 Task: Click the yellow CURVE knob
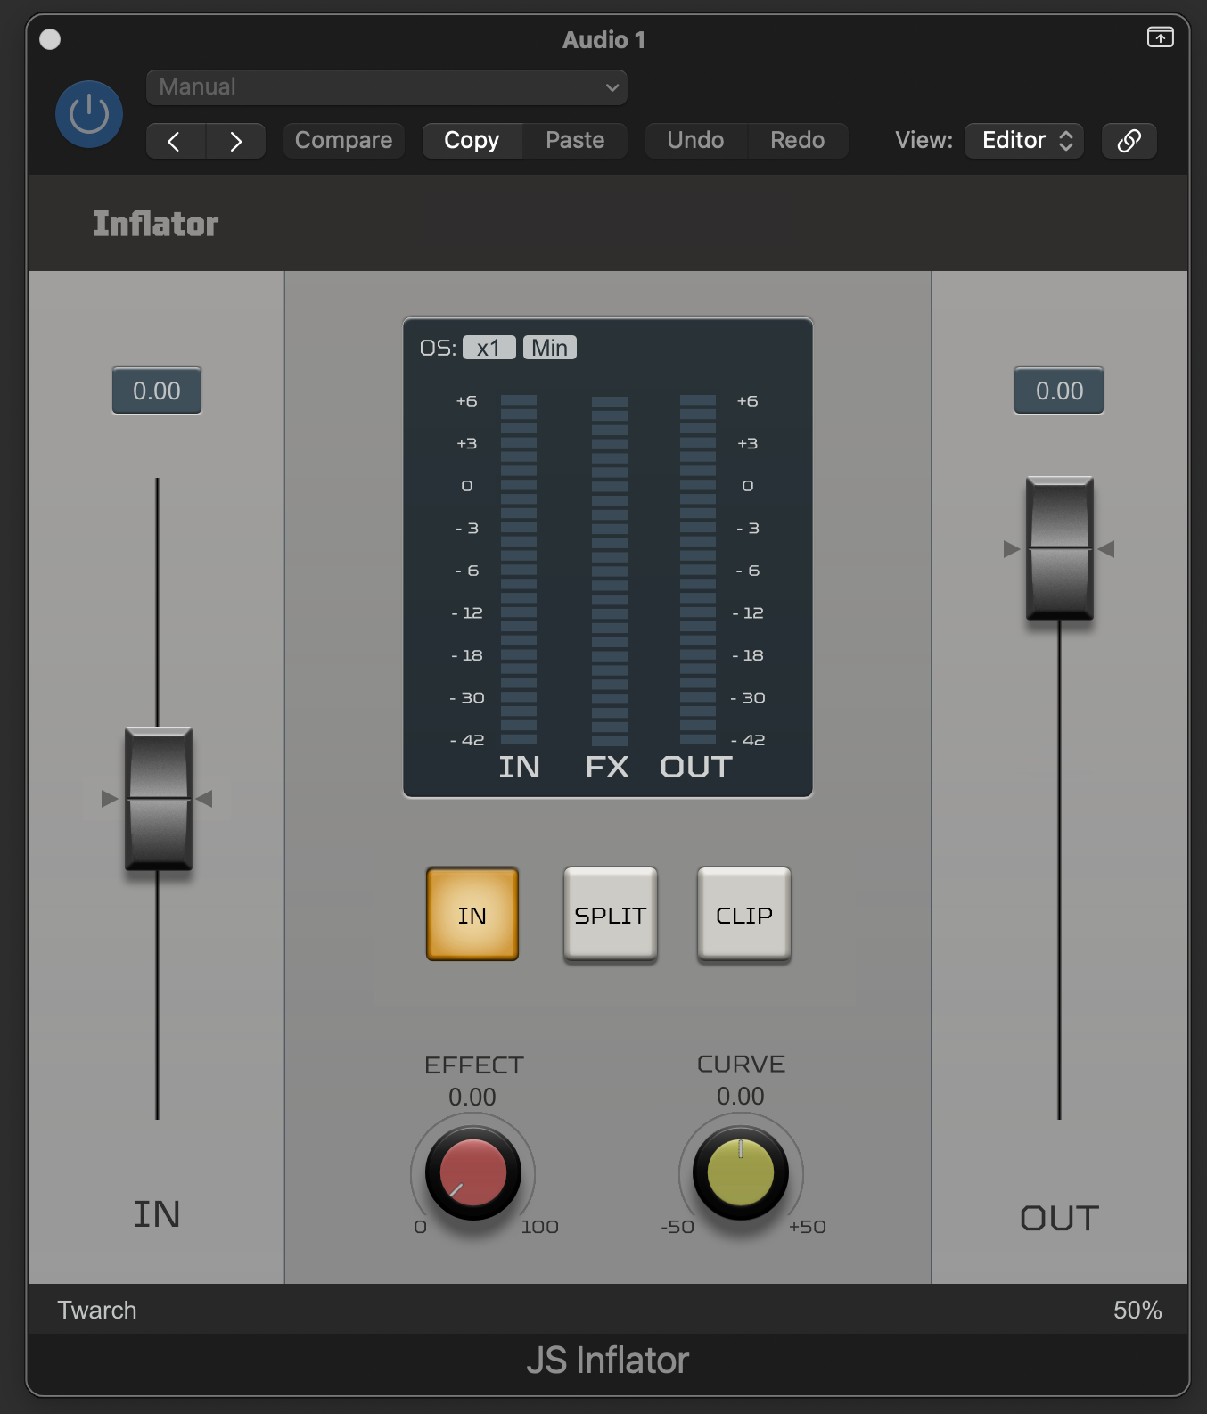(740, 1172)
